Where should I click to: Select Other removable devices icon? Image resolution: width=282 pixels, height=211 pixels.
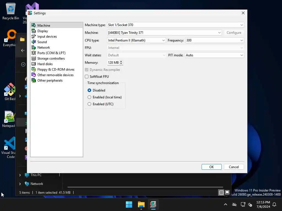pos(34,75)
